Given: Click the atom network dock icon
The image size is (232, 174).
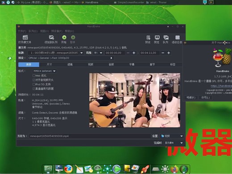Looking at the screenshot, I should point(107,169).
